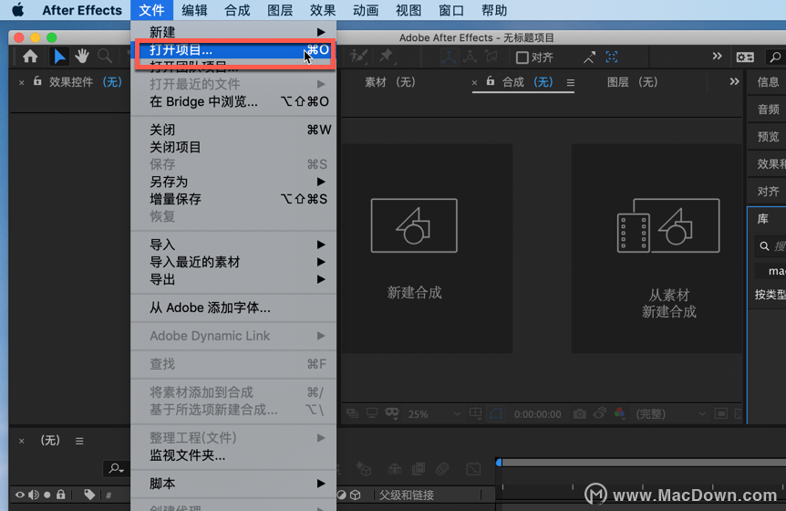Switch to the 图层 (无) tab
The image size is (786, 511).
633,82
